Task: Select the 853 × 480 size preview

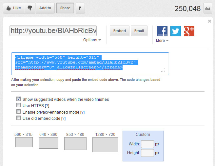Action: (75, 143)
